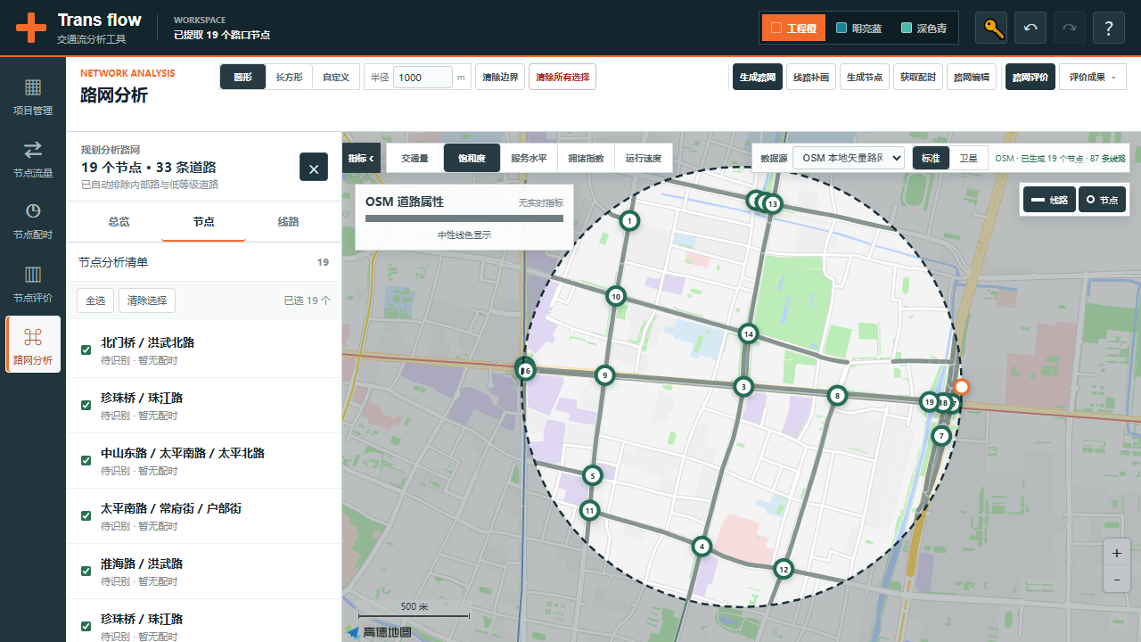Image resolution: width=1141 pixels, height=642 pixels.
Task: Select map node marker 11
Action: coord(589,511)
